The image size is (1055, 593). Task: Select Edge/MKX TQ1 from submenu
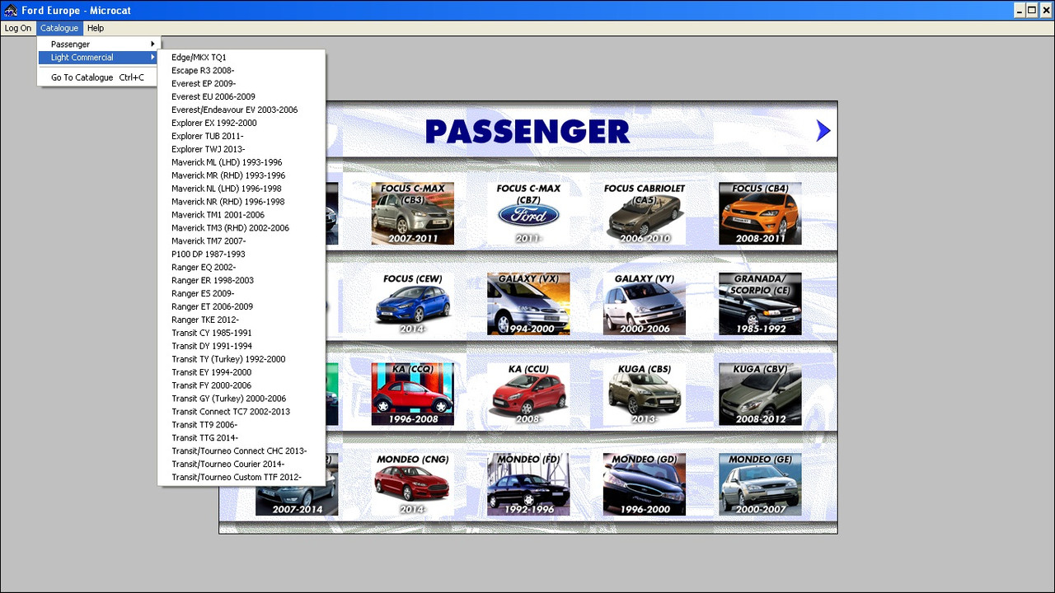[x=241, y=58]
